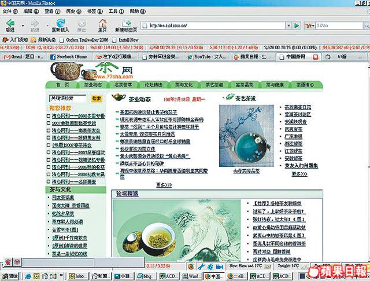Click the 更多>>> link under news list
Image resolution: width=370 pixels, height=281 pixels.
pyautogui.click(x=164, y=185)
